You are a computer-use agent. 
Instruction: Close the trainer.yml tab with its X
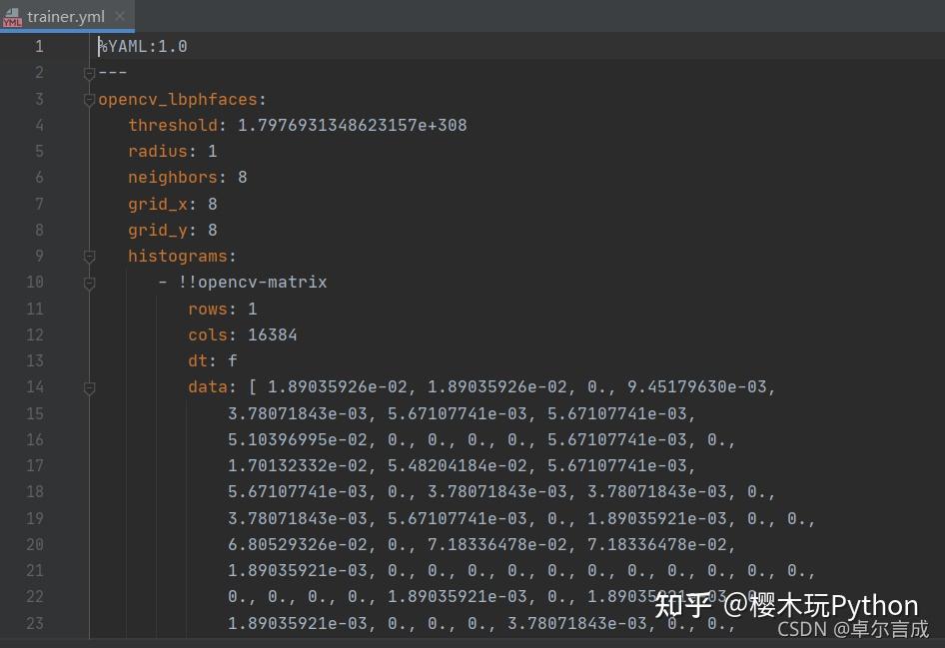[x=119, y=16]
